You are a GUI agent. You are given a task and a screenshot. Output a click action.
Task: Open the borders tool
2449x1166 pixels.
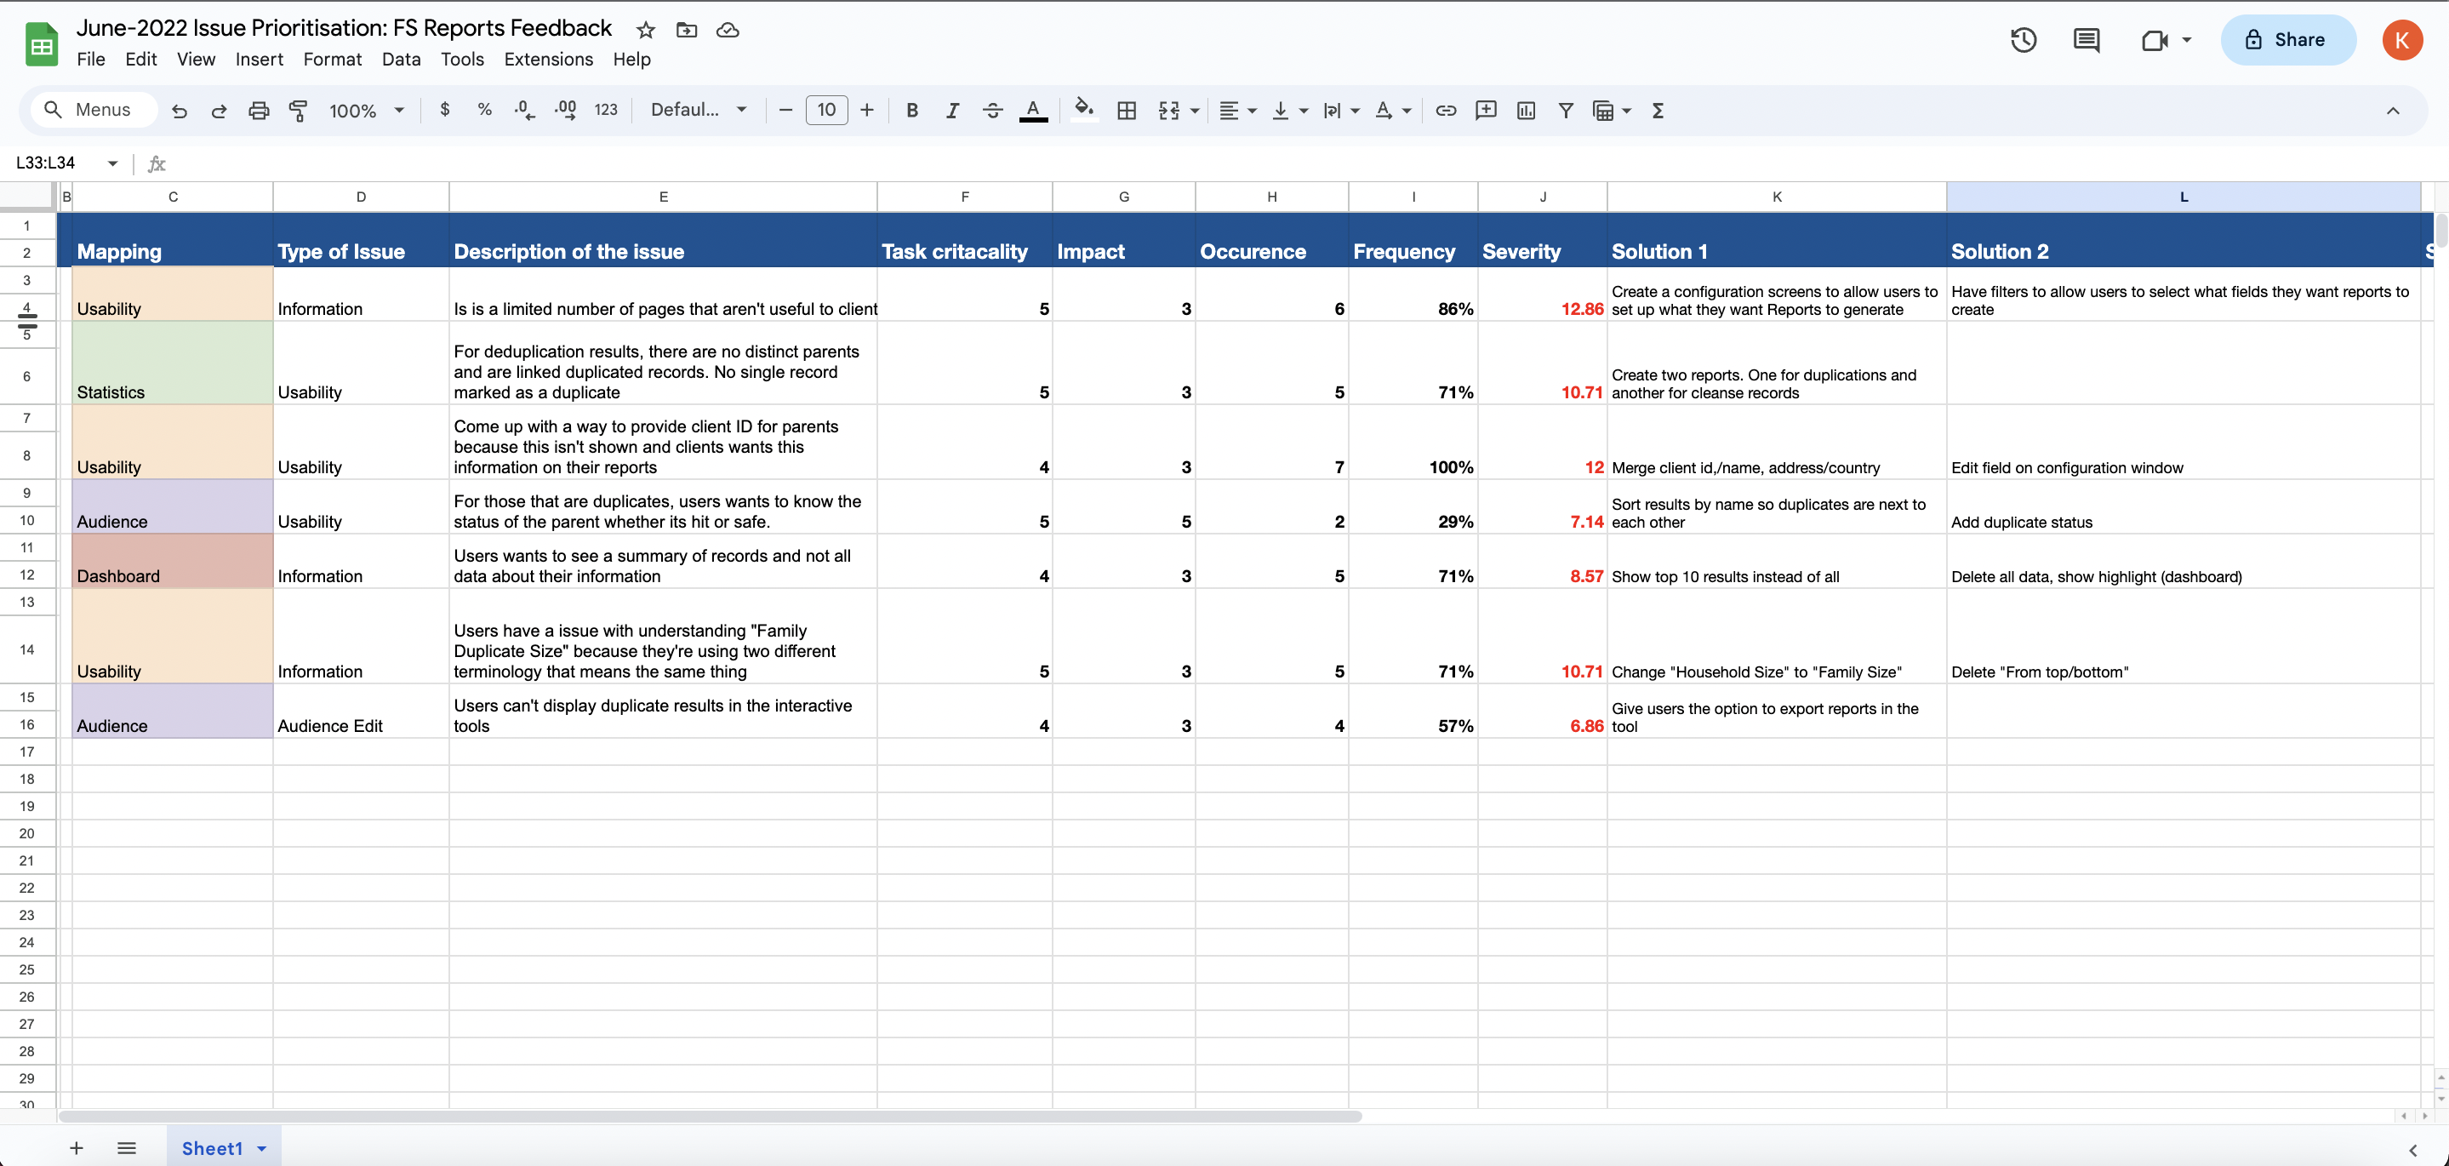(x=1127, y=111)
